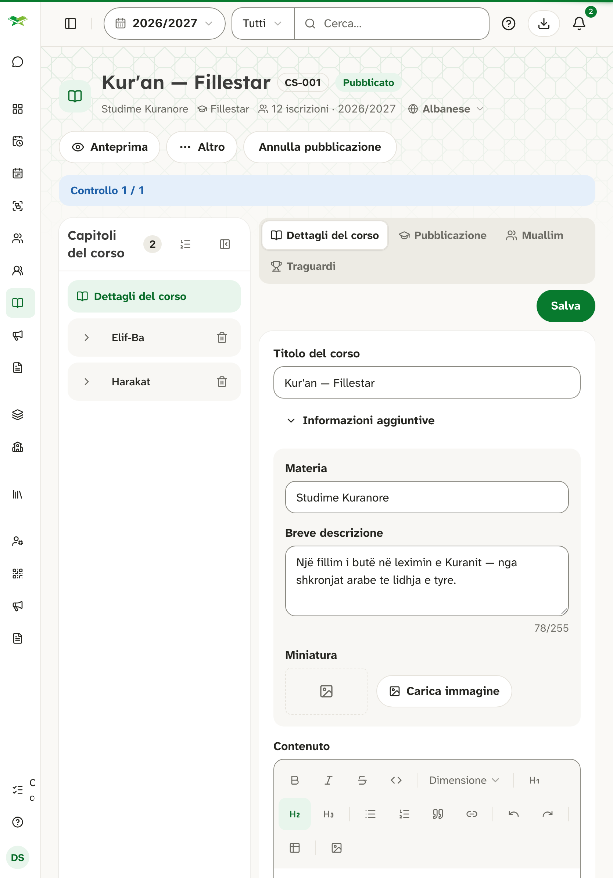Viewport: 613px width, 878px height.
Task: Click the Anteprima button
Action: [109, 147]
